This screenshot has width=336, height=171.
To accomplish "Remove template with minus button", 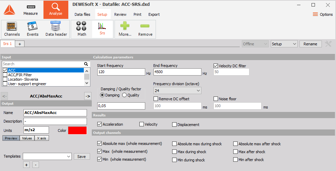I will click(36, 165).
